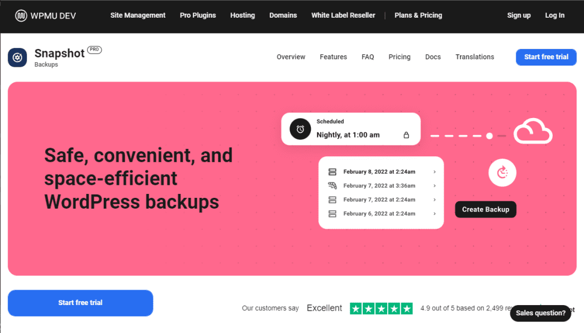Click the Start free trial button

click(545, 57)
